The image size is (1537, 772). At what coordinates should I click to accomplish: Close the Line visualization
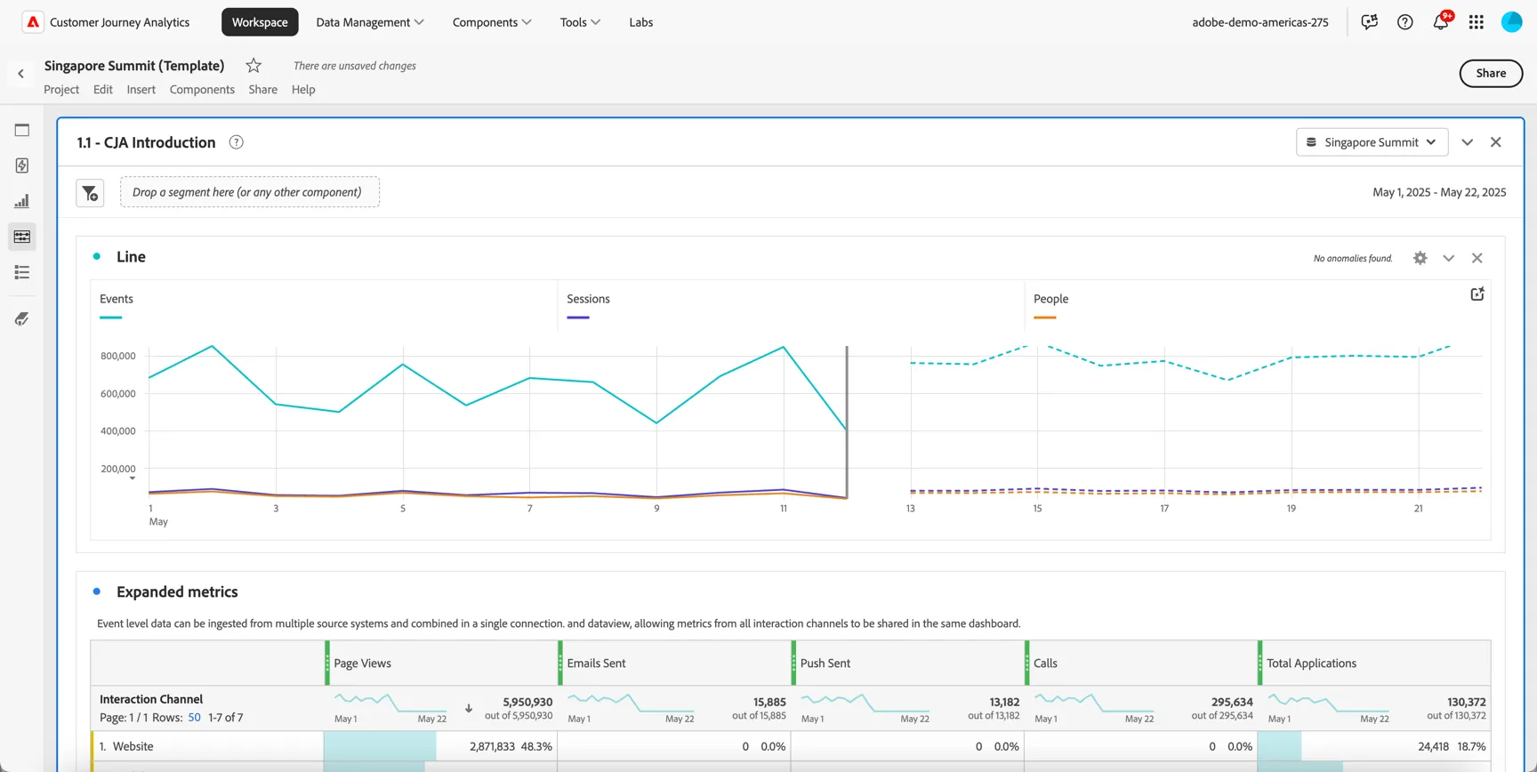tap(1477, 258)
